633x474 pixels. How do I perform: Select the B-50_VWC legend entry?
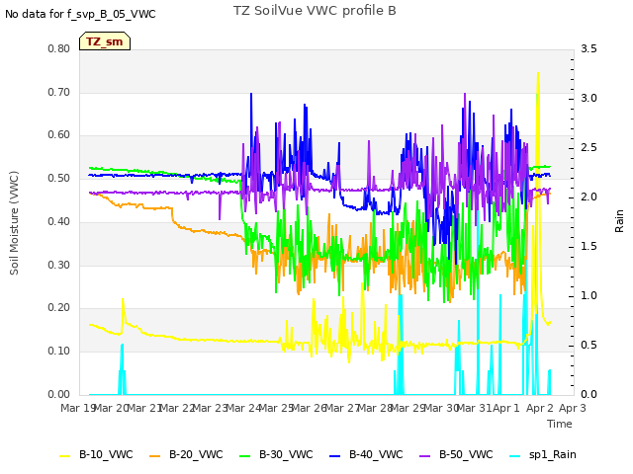456,455
